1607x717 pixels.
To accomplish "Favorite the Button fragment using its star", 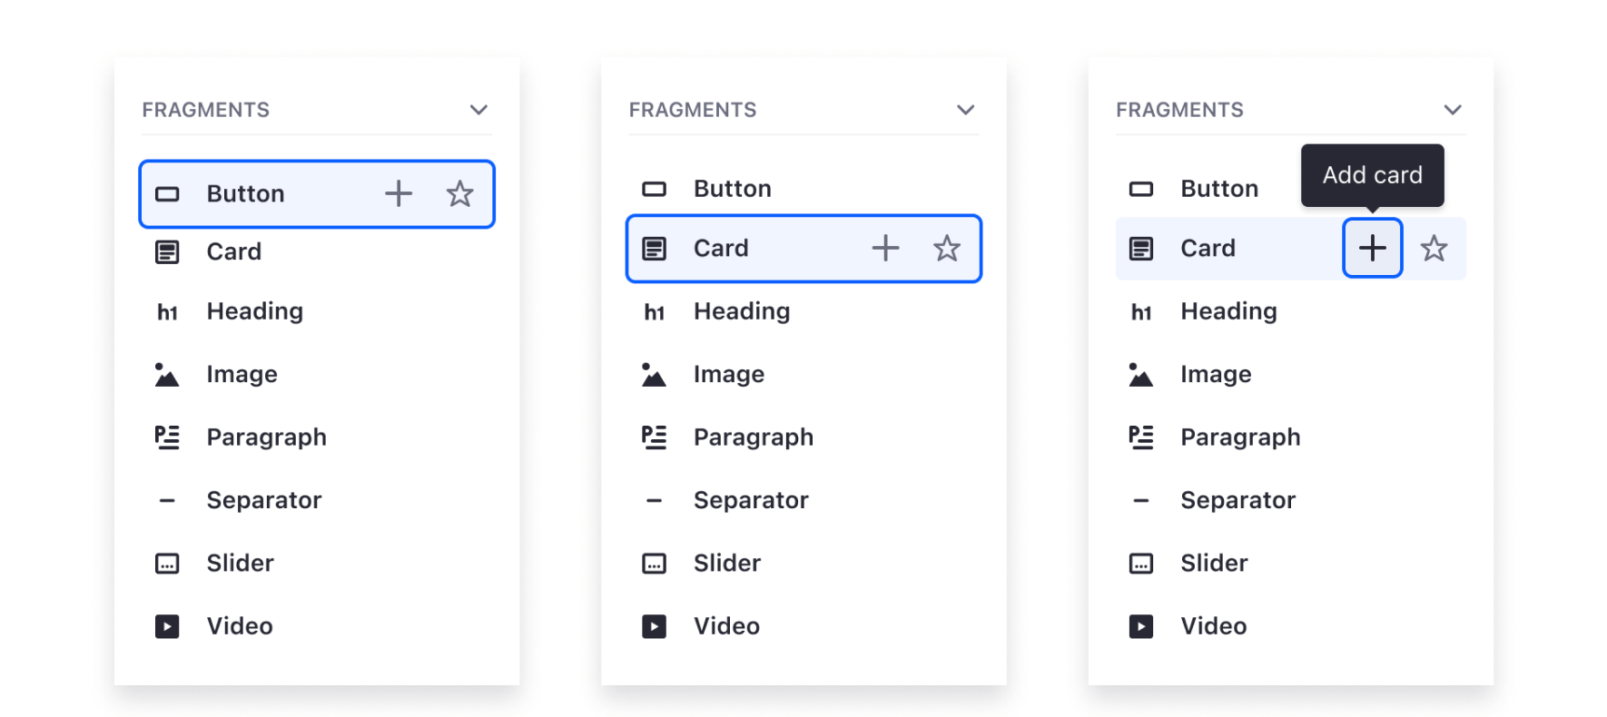I will coord(460,193).
